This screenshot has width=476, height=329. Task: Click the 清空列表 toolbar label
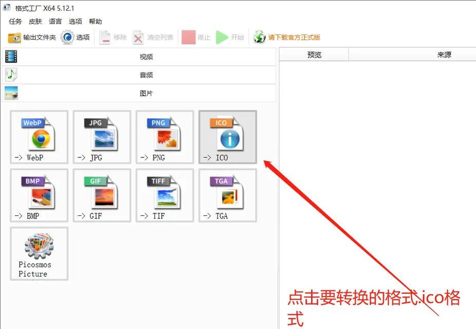coord(160,38)
